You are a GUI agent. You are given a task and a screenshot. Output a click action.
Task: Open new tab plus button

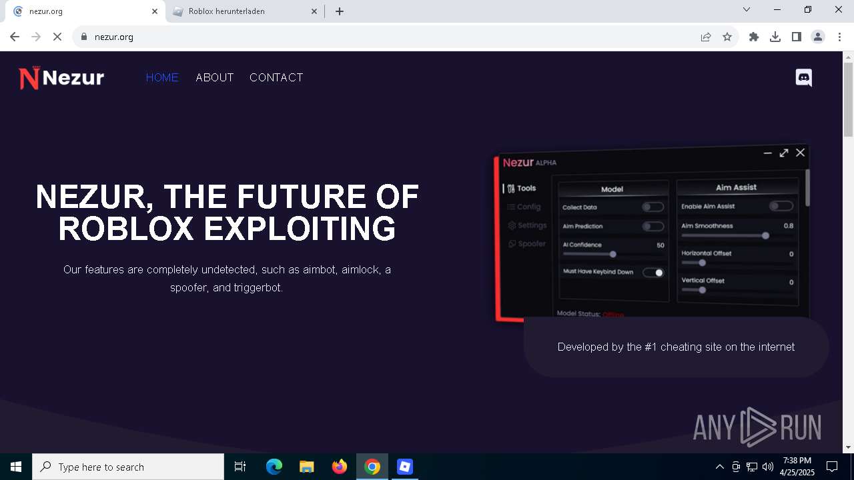(340, 11)
